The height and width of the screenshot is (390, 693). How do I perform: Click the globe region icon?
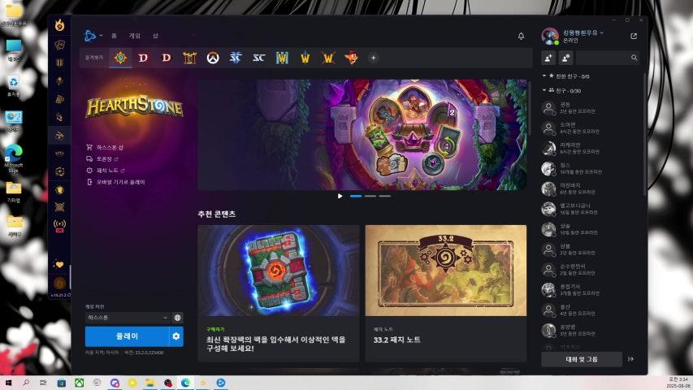click(x=177, y=318)
